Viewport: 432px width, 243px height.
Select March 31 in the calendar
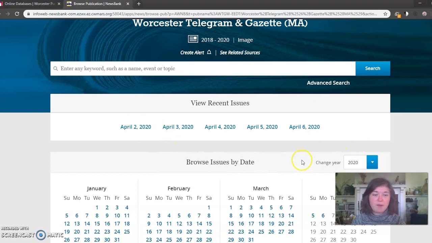pos(251,240)
